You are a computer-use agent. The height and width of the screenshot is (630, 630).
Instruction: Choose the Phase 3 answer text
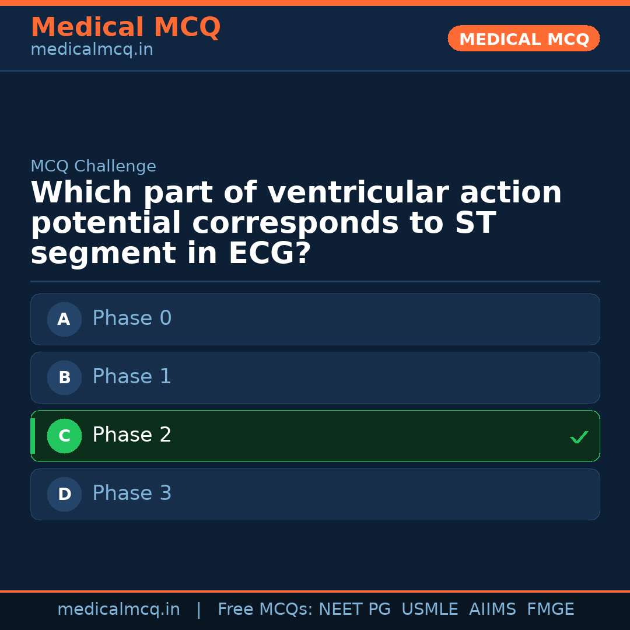pyautogui.click(x=132, y=494)
